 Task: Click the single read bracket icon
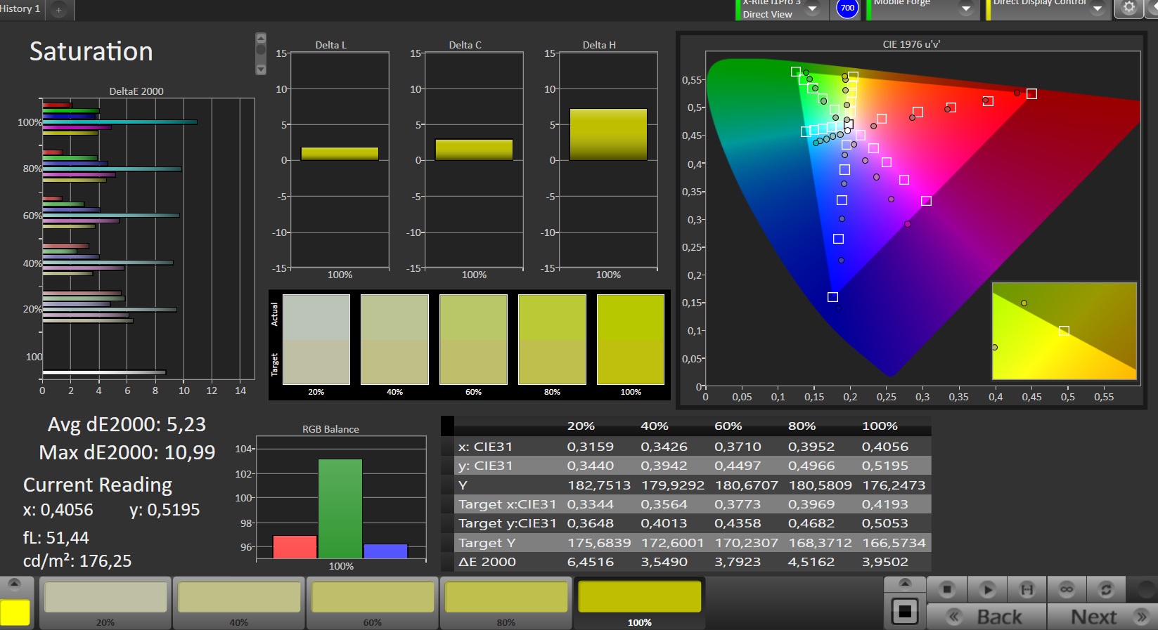[1027, 589]
